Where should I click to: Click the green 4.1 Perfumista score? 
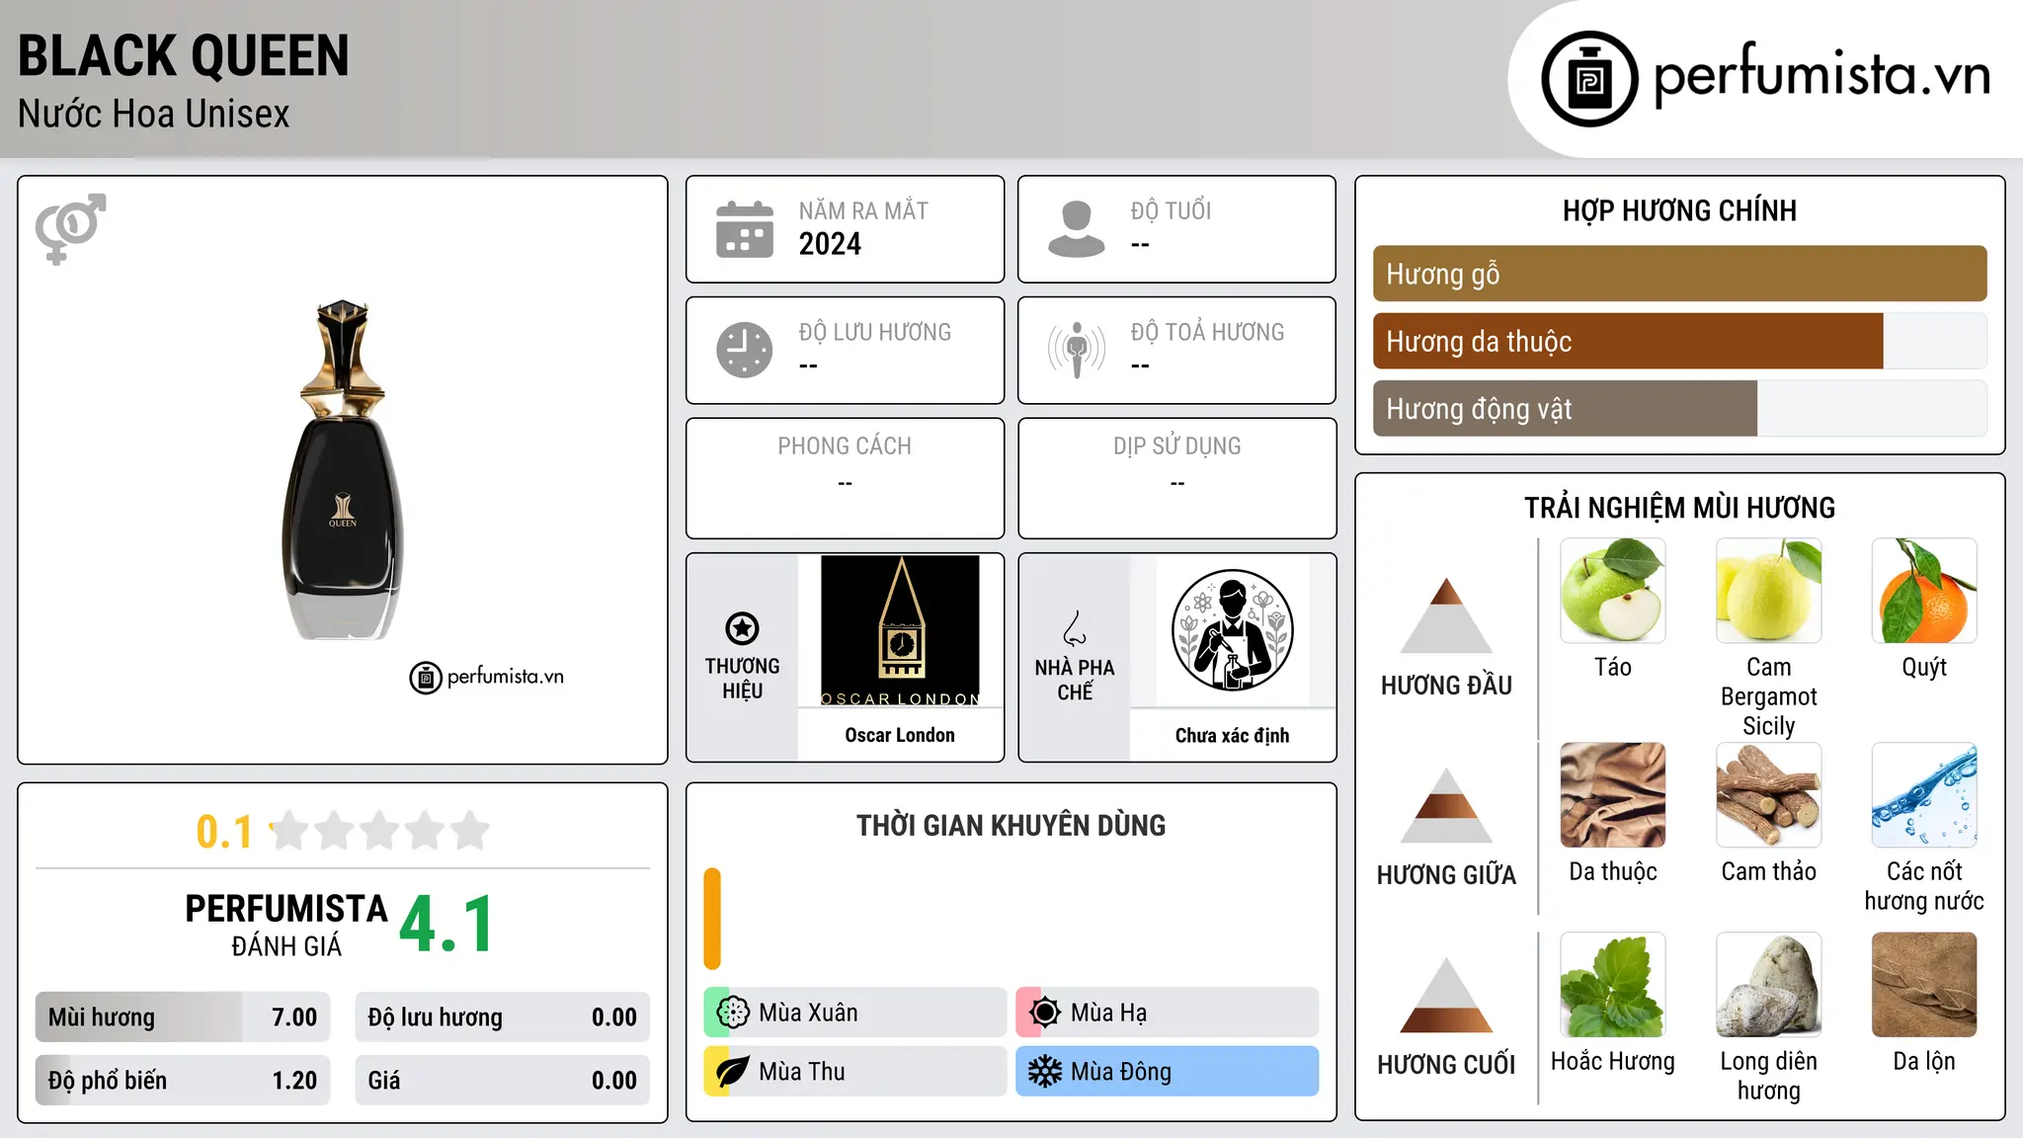click(446, 925)
